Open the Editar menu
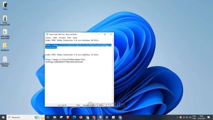The image size is (213, 120). (55, 38)
